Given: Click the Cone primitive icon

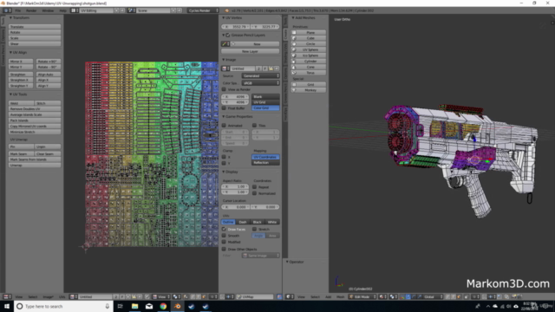Looking at the screenshot, I should click(x=294, y=67).
